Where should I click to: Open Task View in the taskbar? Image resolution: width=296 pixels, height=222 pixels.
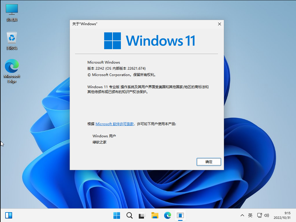142,215
